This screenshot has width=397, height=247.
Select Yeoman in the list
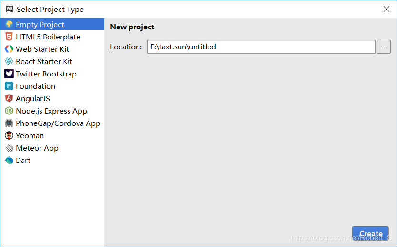click(x=52, y=136)
